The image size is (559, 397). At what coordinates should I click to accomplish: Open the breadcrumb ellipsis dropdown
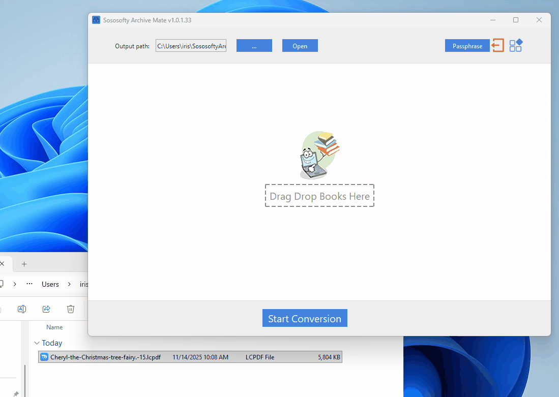pyautogui.click(x=28, y=284)
